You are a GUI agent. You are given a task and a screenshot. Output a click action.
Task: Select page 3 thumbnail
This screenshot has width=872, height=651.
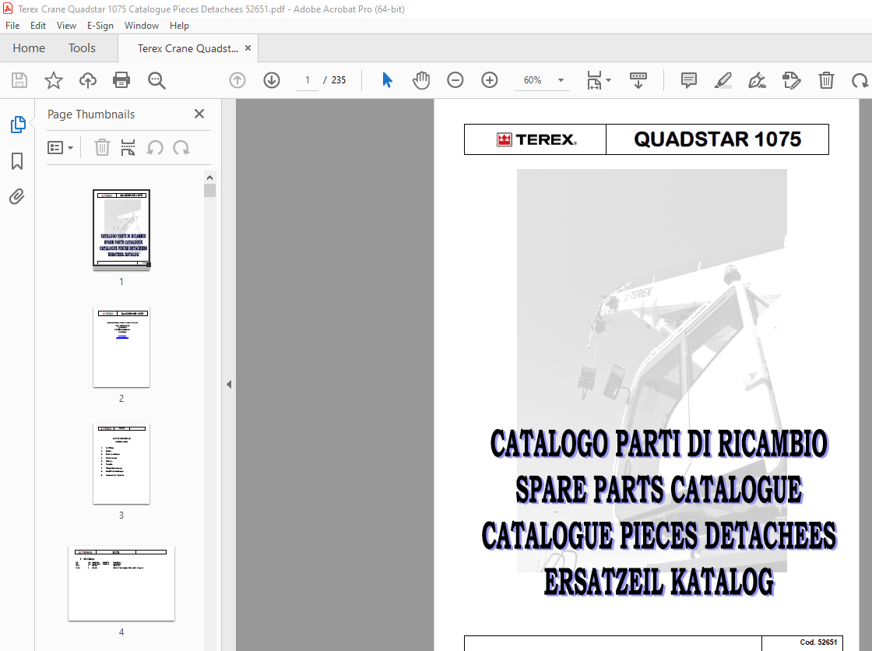tap(121, 464)
